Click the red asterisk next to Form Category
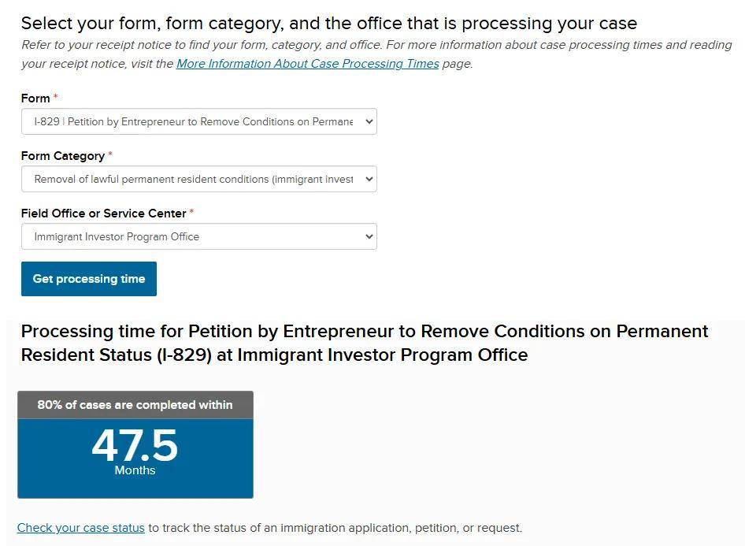745x546 pixels. [110, 155]
